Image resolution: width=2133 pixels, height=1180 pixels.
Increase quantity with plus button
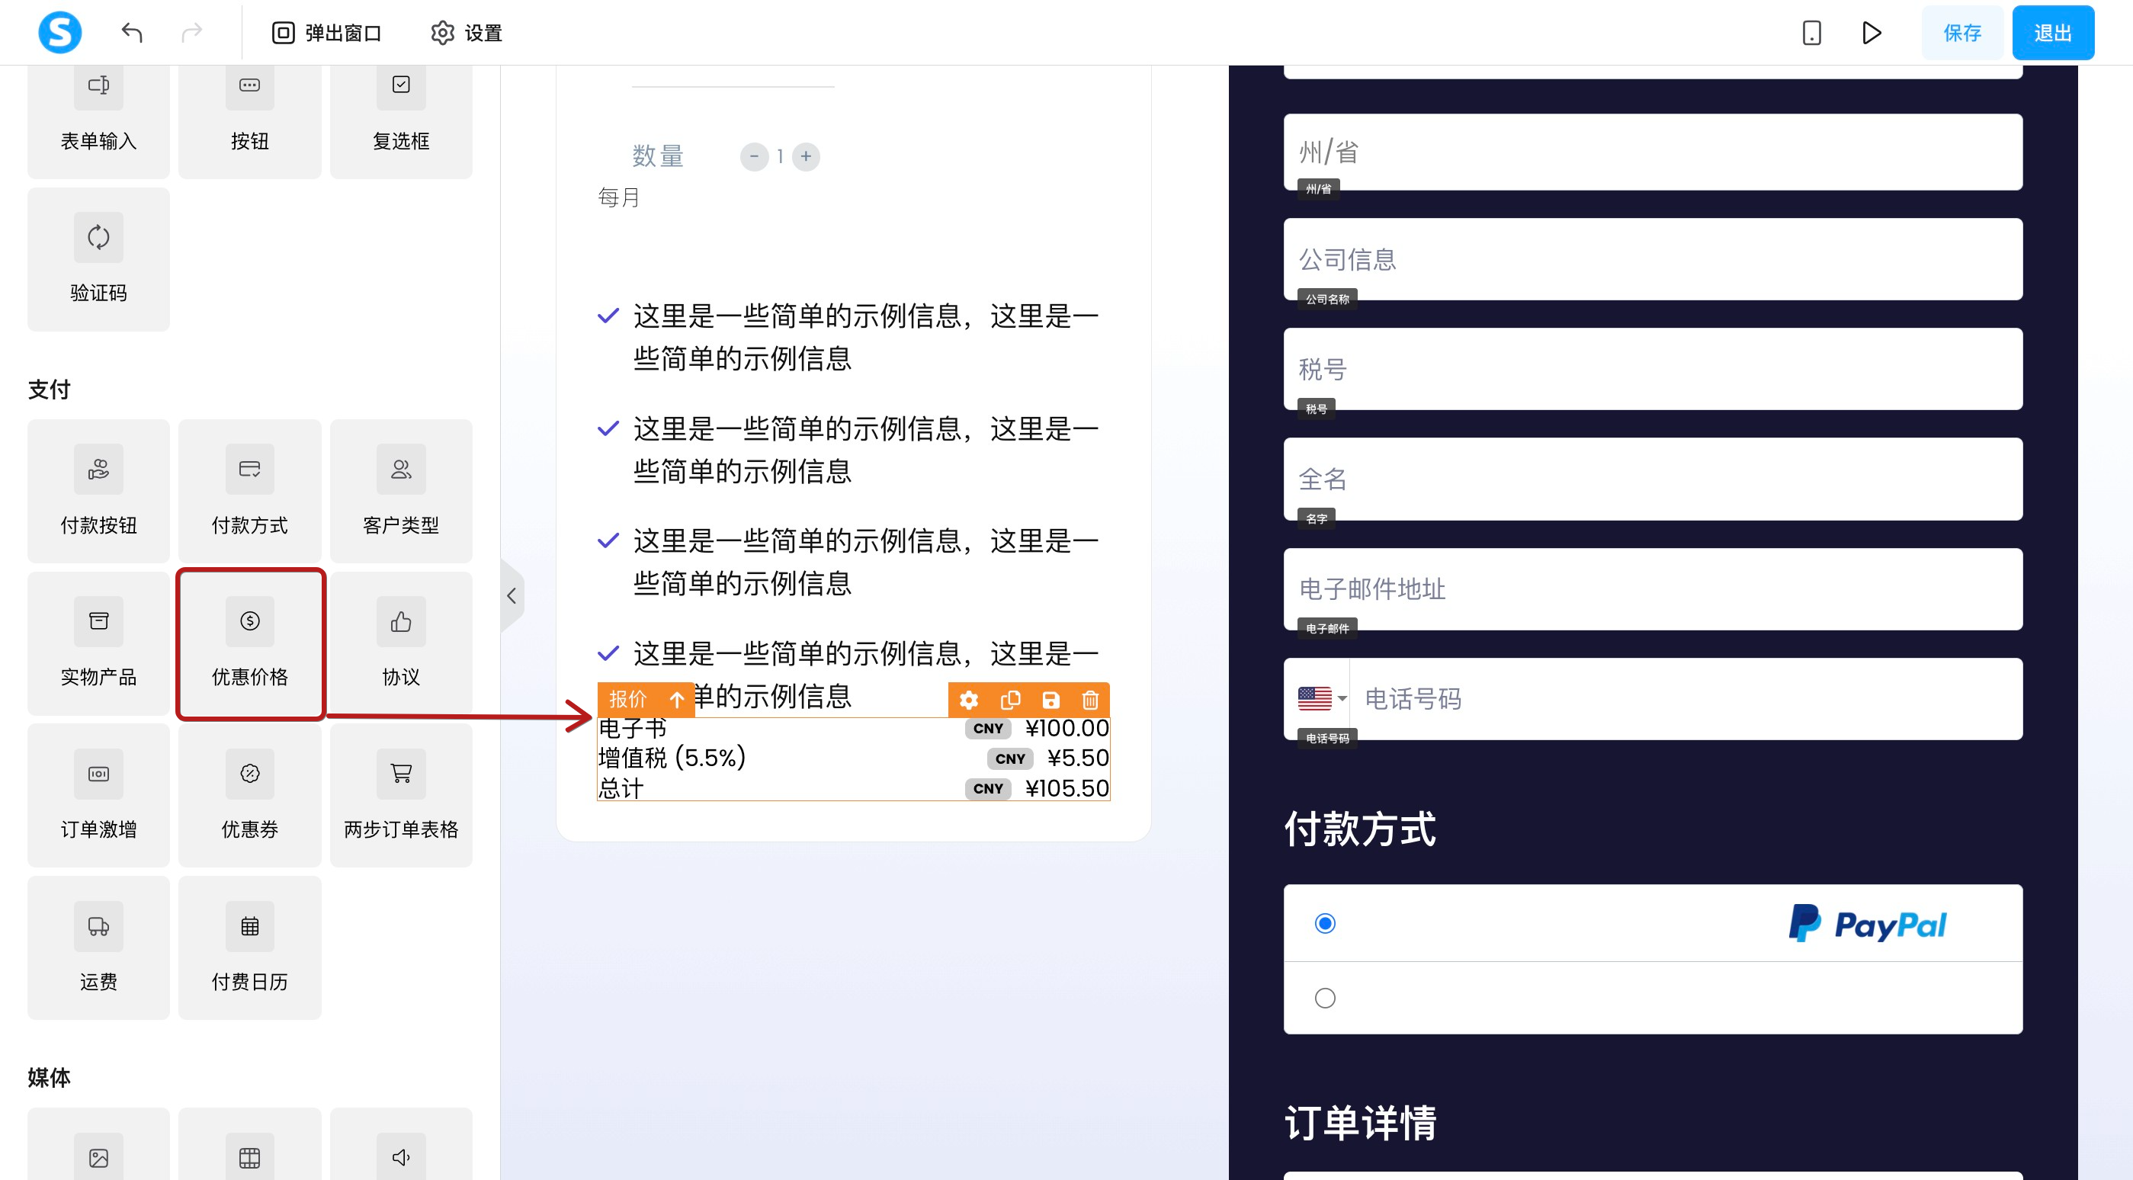(x=805, y=156)
